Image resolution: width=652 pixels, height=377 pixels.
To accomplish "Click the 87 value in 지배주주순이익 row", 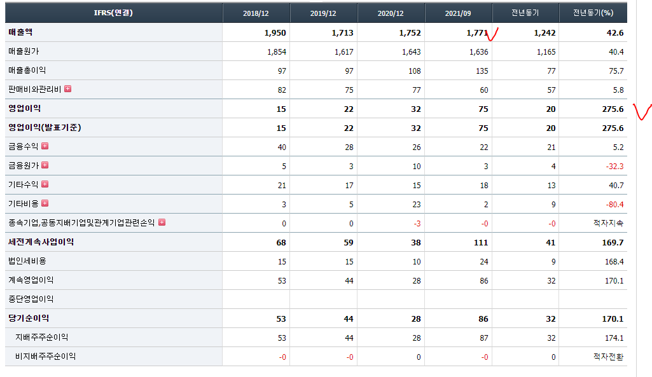I will (x=484, y=338).
